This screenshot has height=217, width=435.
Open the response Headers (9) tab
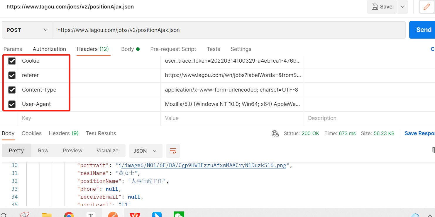pyautogui.click(x=64, y=133)
